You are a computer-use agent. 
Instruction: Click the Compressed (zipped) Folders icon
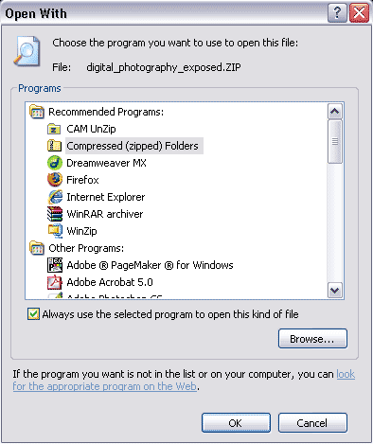pyautogui.click(x=54, y=146)
